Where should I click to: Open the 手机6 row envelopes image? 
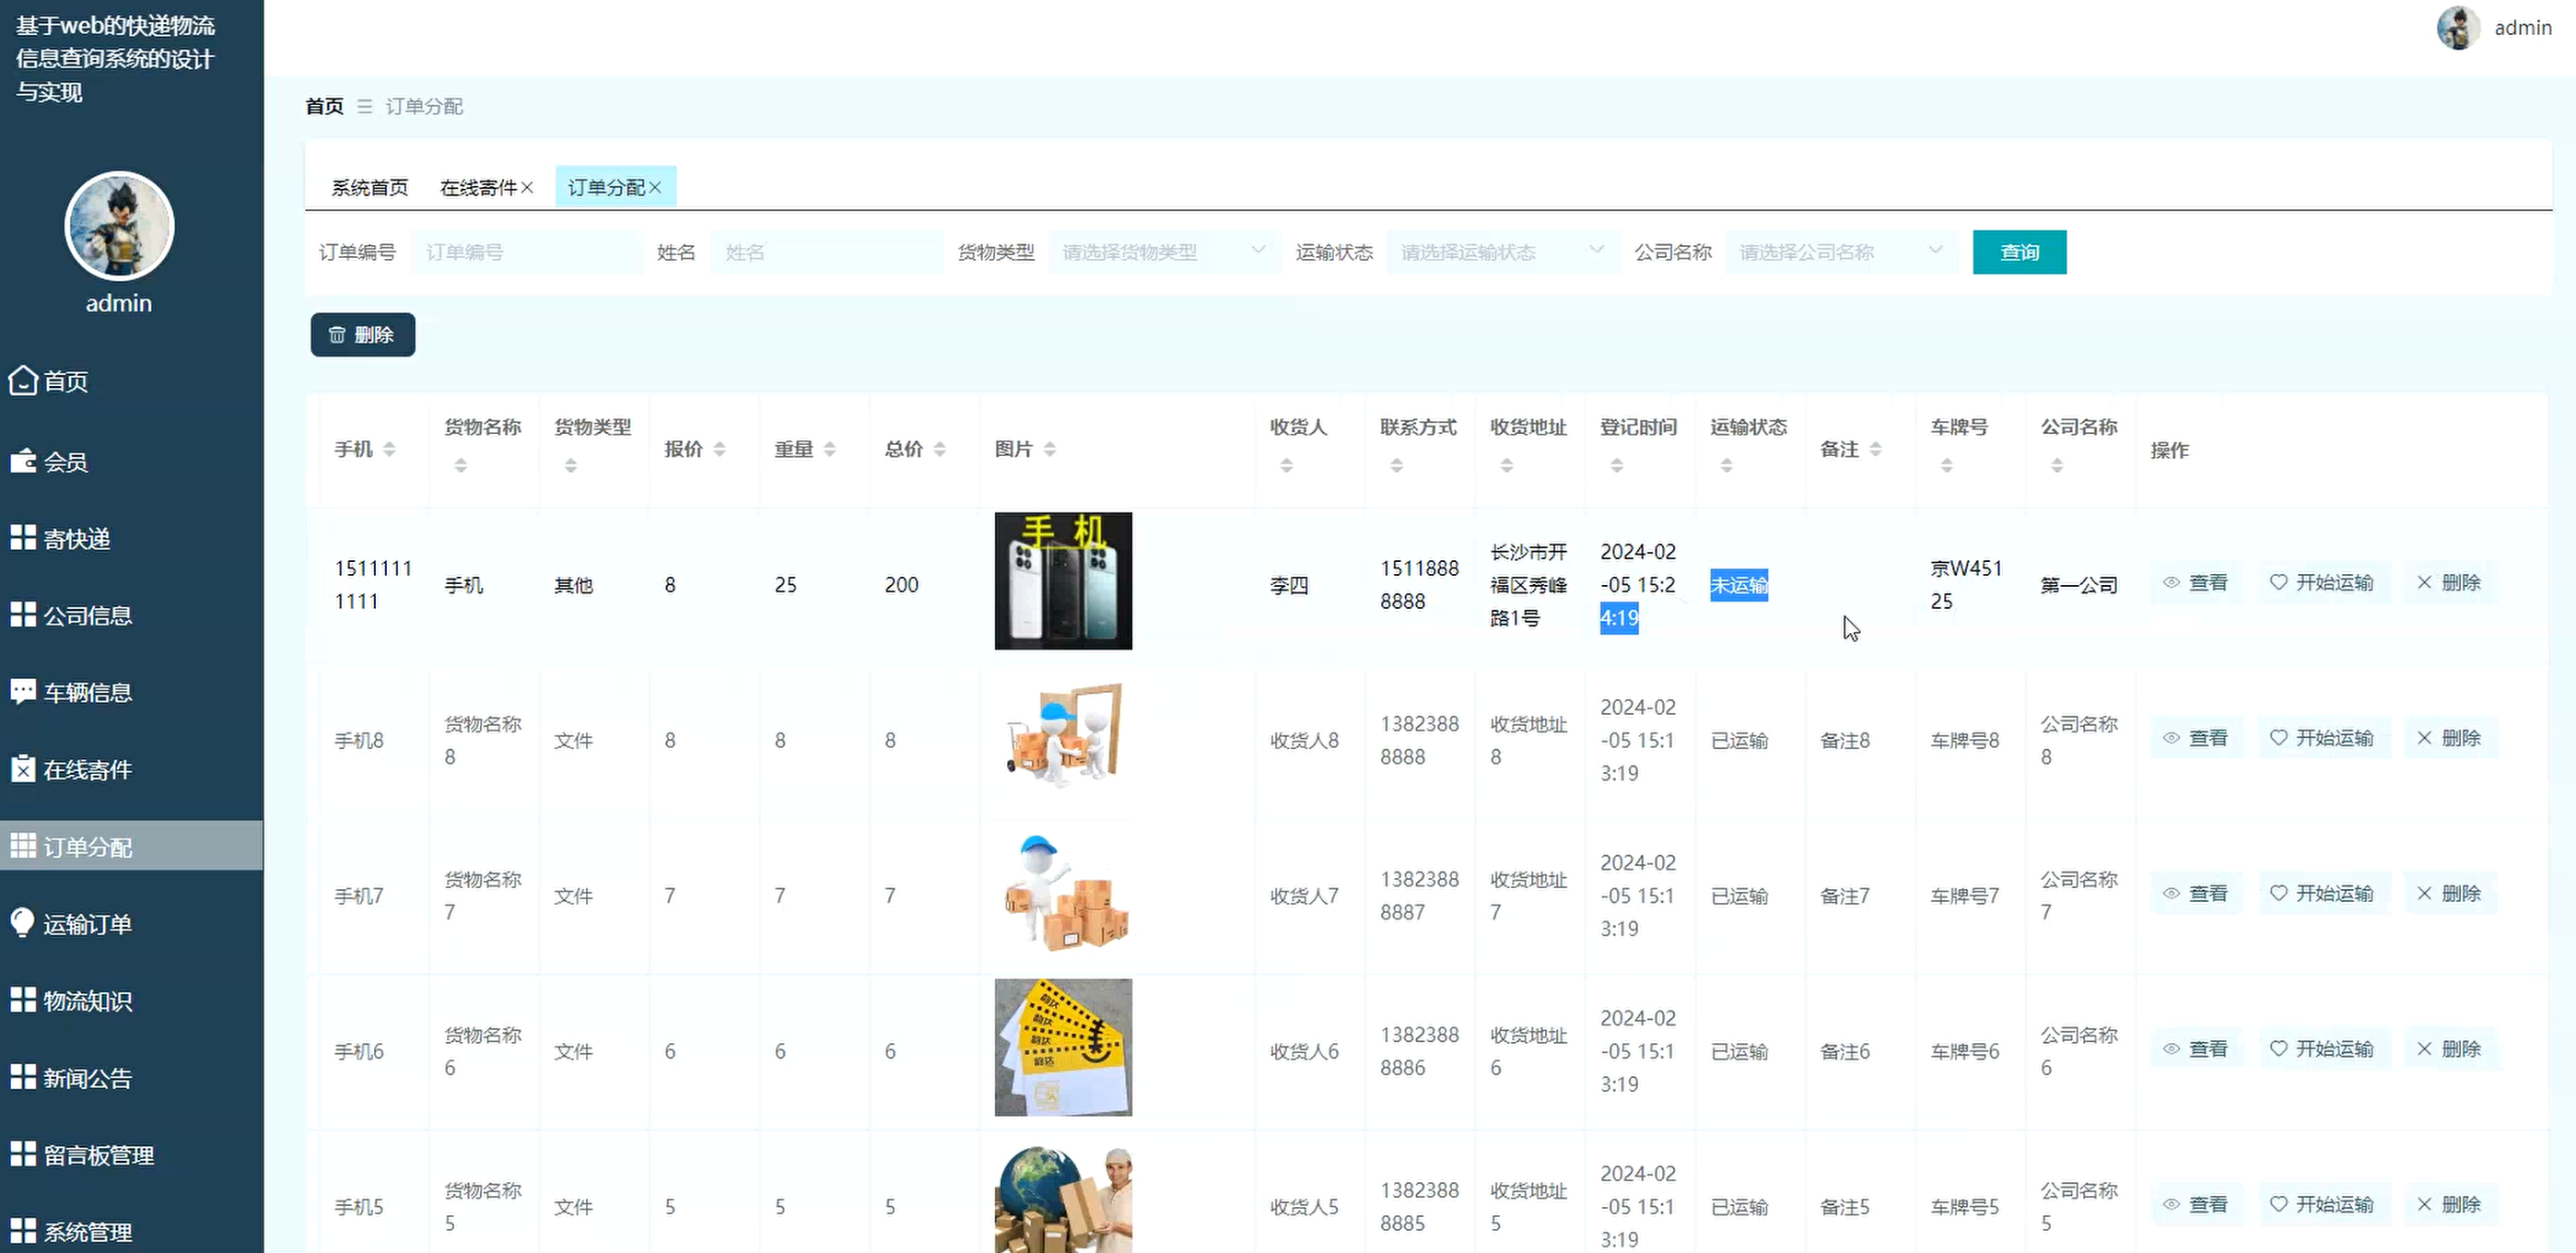coord(1063,1047)
